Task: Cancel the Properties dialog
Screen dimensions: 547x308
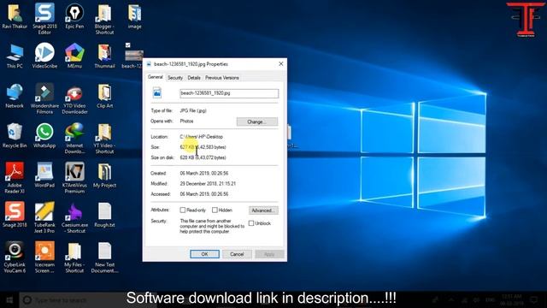Action: point(237,254)
